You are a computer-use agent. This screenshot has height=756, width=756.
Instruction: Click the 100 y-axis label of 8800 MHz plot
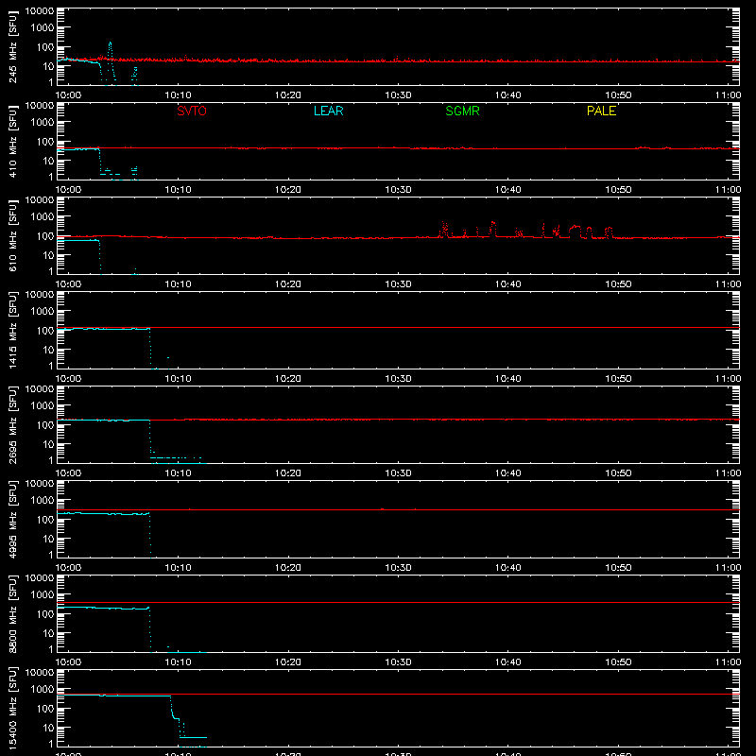point(45,614)
